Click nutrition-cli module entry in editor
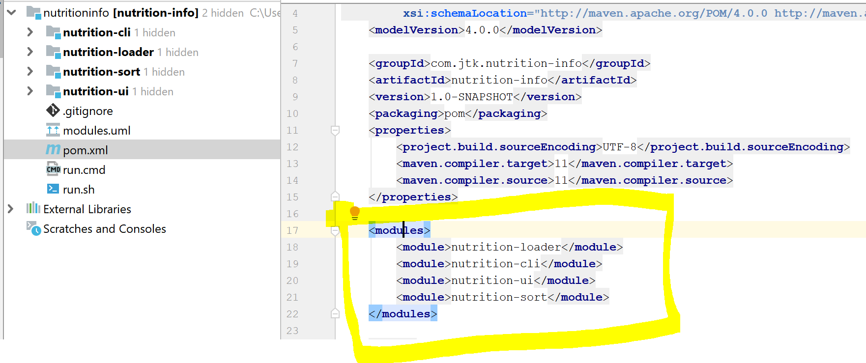Viewport: 866px width, 363px height. click(499, 263)
